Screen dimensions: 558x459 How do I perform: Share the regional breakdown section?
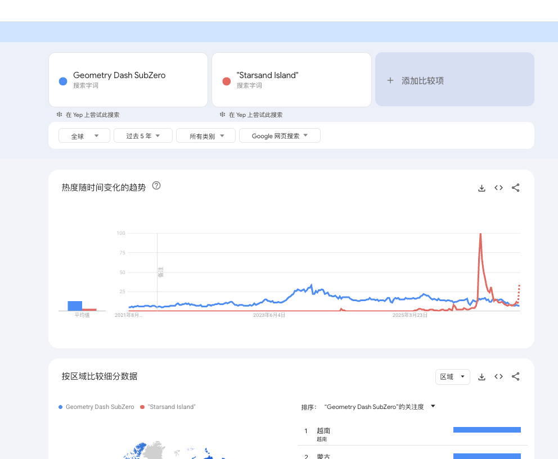point(516,376)
